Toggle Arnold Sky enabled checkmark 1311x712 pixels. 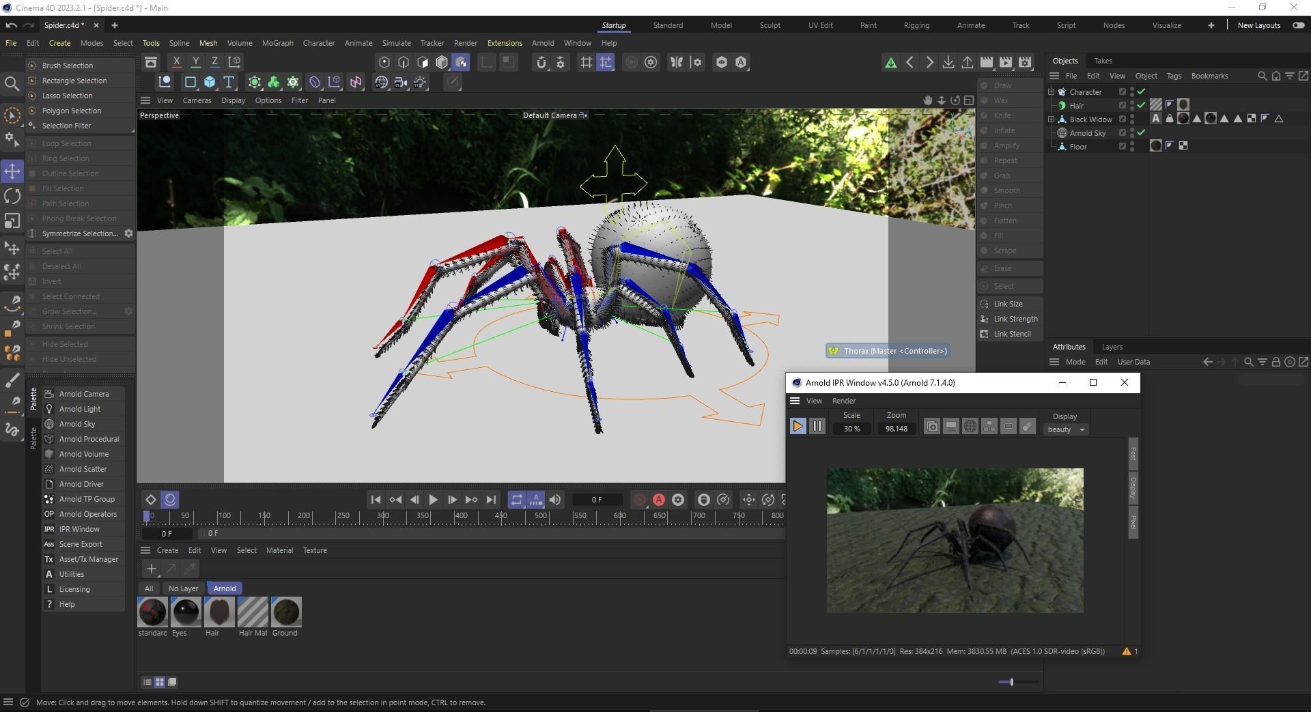tap(1141, 132)
